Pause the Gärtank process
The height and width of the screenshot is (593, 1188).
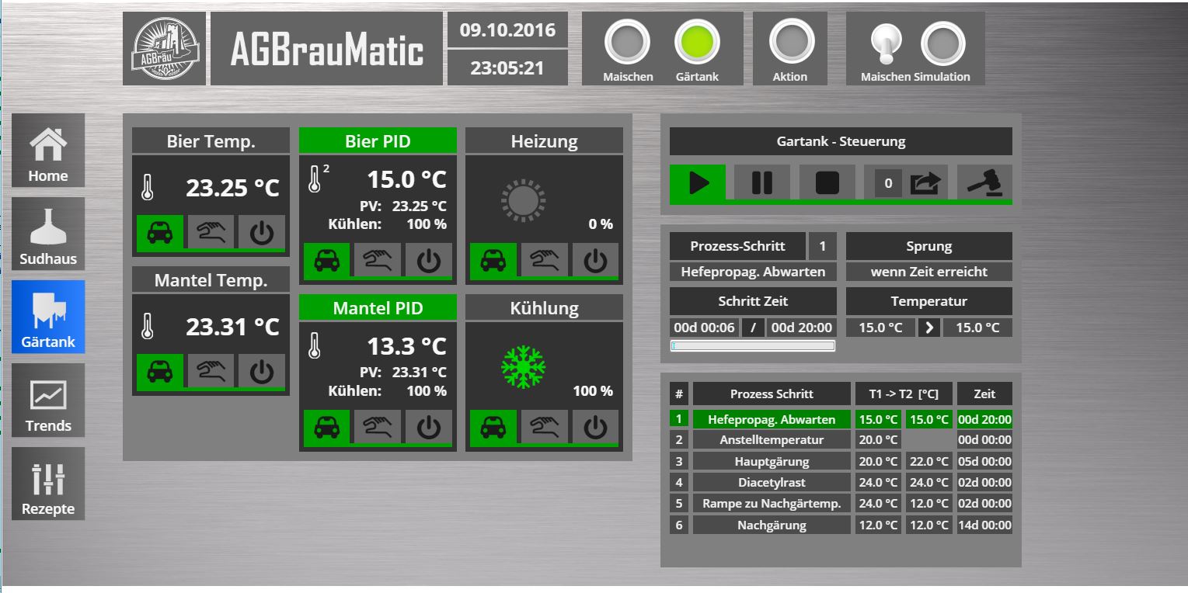pos(762,183)
